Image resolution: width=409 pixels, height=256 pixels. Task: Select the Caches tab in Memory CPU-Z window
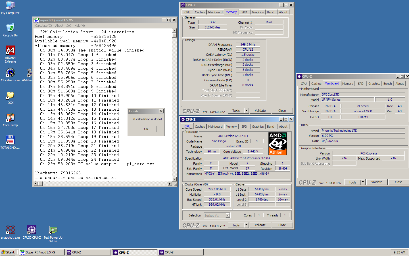200,12
